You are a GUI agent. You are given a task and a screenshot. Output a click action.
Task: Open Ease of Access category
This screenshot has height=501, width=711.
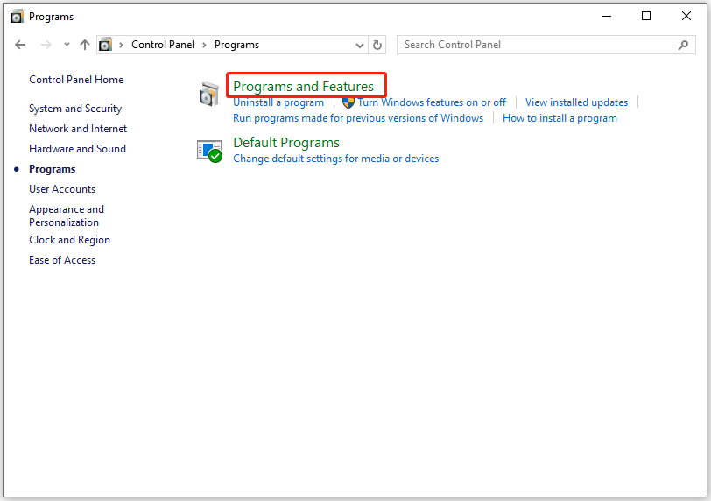coord(62,260)
